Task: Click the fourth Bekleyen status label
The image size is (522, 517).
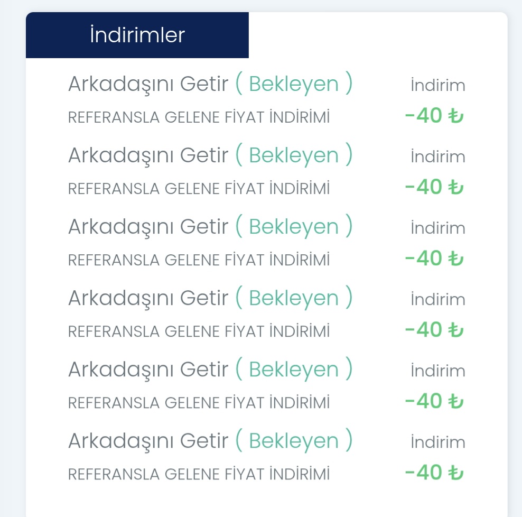Action: click(294, 298)
